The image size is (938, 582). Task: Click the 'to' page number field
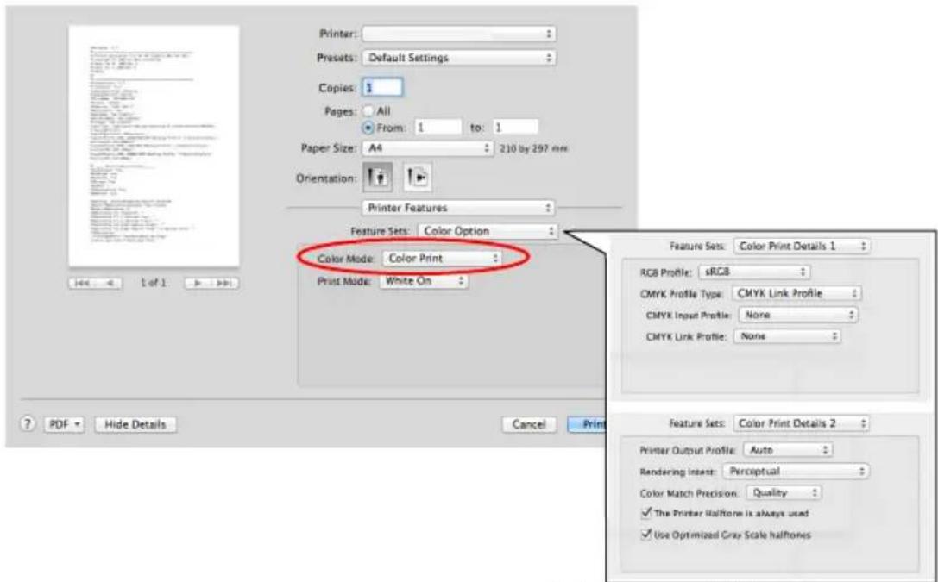(x=515, y=128)
